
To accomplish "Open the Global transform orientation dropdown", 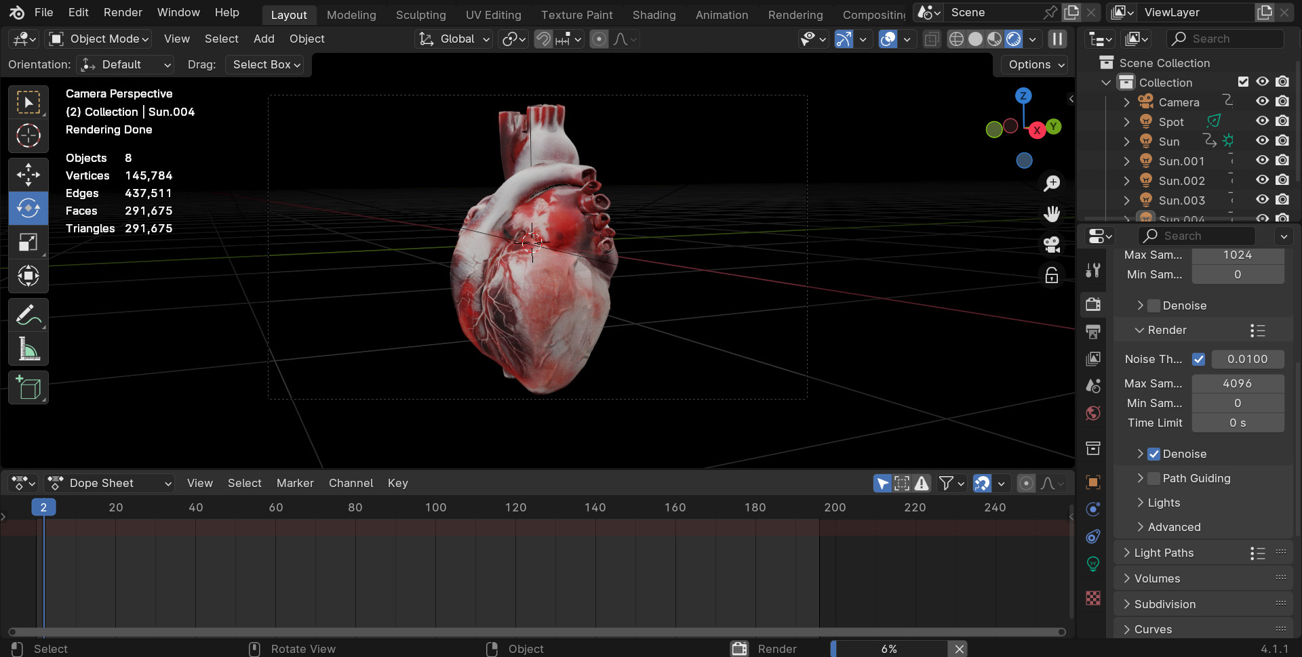I will 454,39.
